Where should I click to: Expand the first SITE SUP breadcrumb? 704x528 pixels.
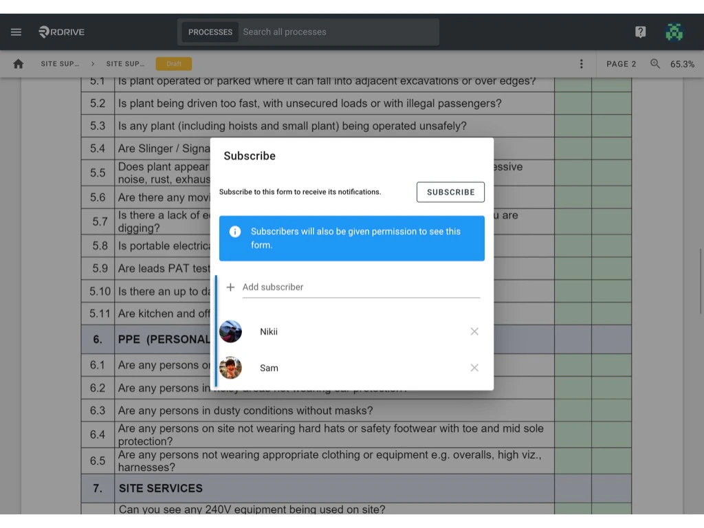pyautogui.click(x=60, y=63)
